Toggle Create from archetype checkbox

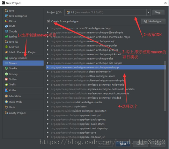[49, 21]
